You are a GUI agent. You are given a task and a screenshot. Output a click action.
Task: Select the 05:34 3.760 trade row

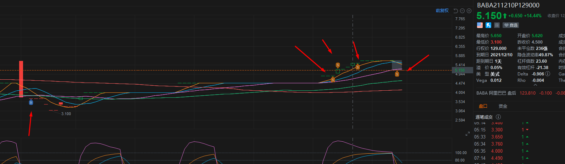(502, 144)
